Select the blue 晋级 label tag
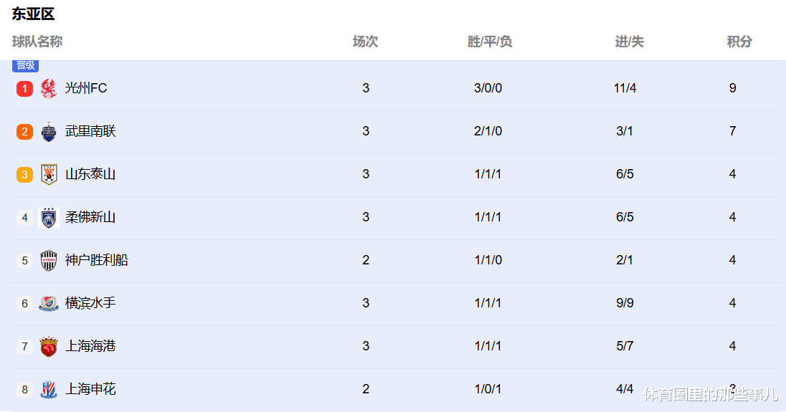 click(x=26, y=65)
